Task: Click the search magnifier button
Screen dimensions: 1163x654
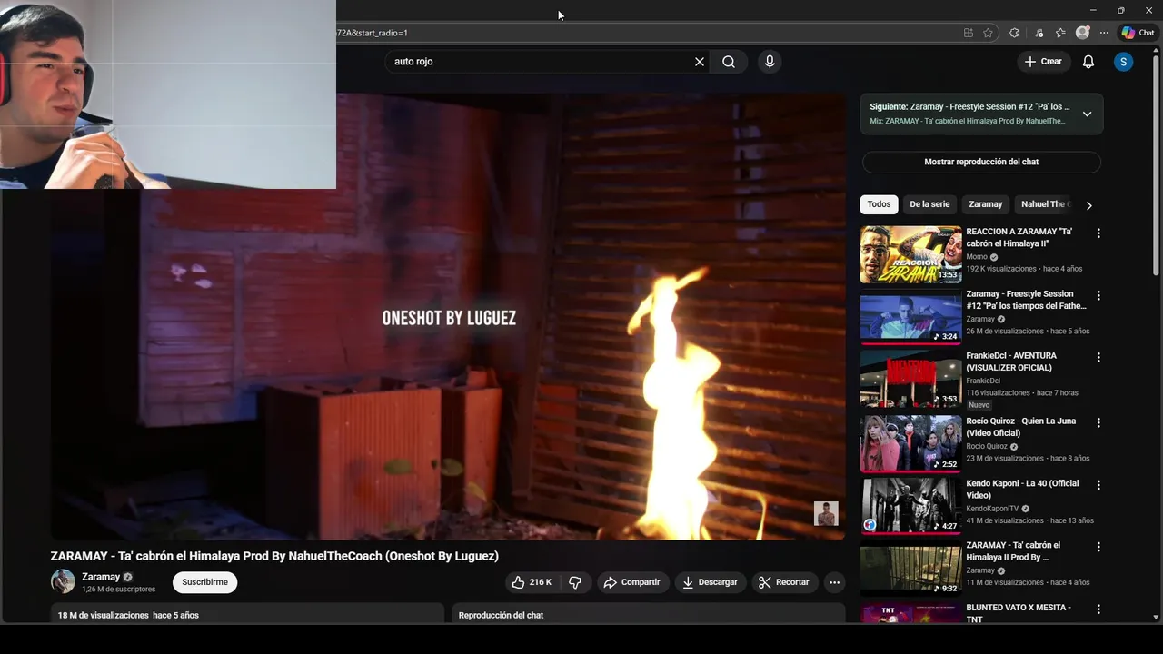Action: (x=729, y=62)
